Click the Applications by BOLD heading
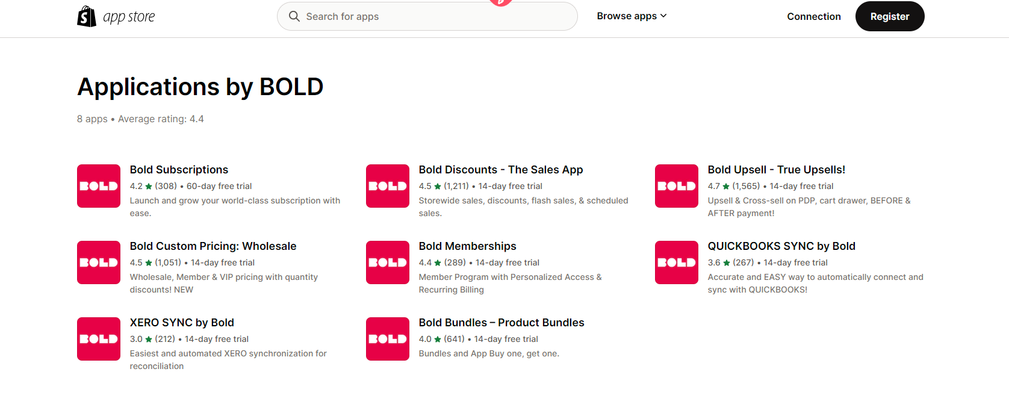 200,87
